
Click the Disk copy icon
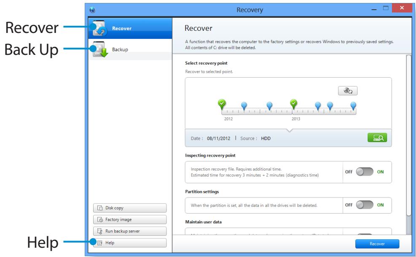[100, 208]
